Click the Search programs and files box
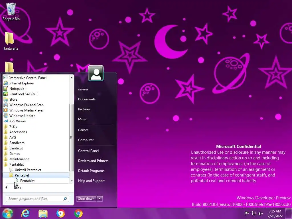 pyautogui.click(x=38, y=199)
